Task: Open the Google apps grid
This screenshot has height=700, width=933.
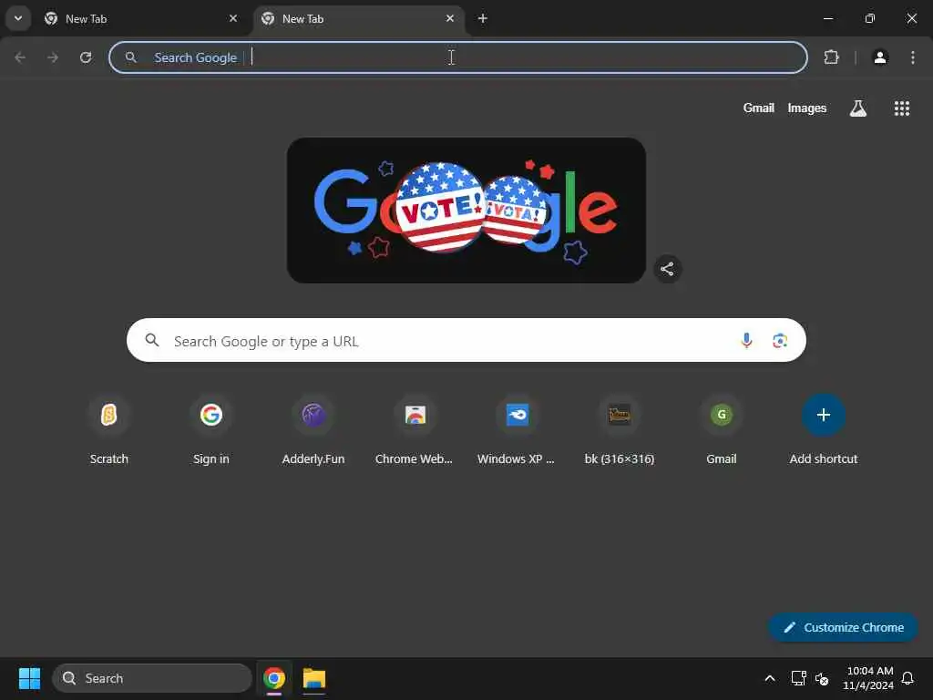Action: tap(901, 108)
